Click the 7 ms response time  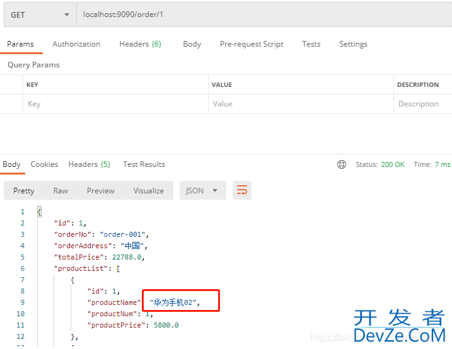point(443,164)
